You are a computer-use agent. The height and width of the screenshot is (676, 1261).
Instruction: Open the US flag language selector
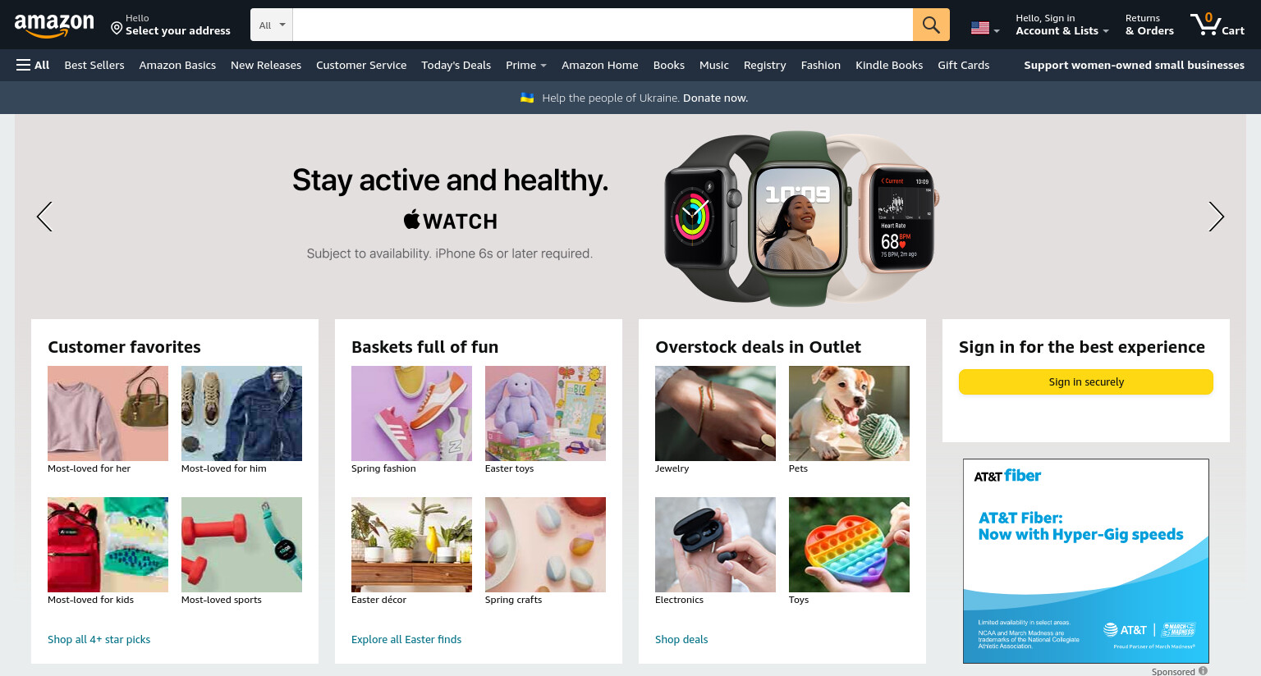tap(984, 28)
